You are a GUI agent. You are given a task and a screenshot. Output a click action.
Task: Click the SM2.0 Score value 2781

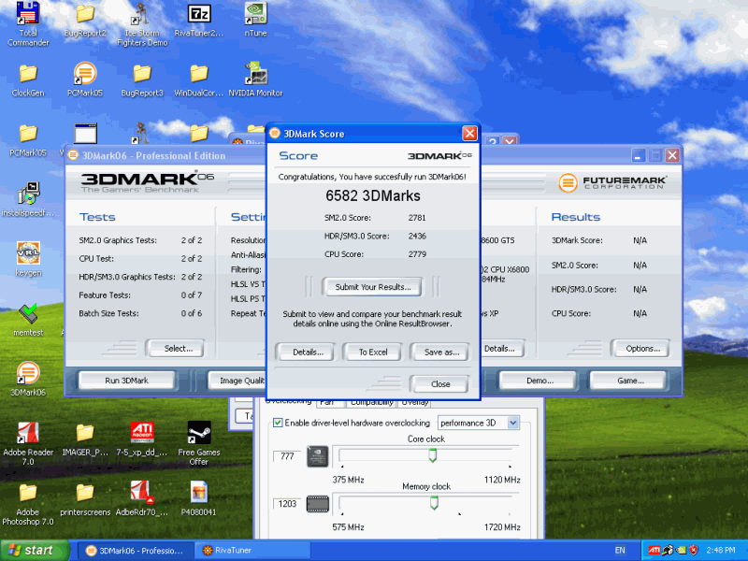click(x=417, y=218)
